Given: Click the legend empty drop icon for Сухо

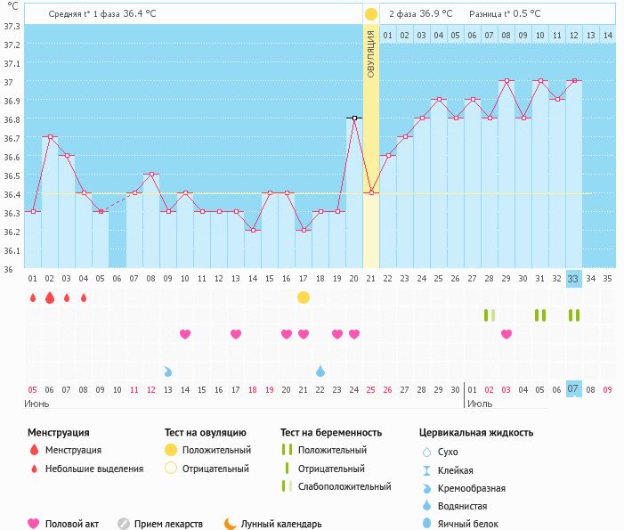Looking at the screenshot, I should (x=426, y=453).
